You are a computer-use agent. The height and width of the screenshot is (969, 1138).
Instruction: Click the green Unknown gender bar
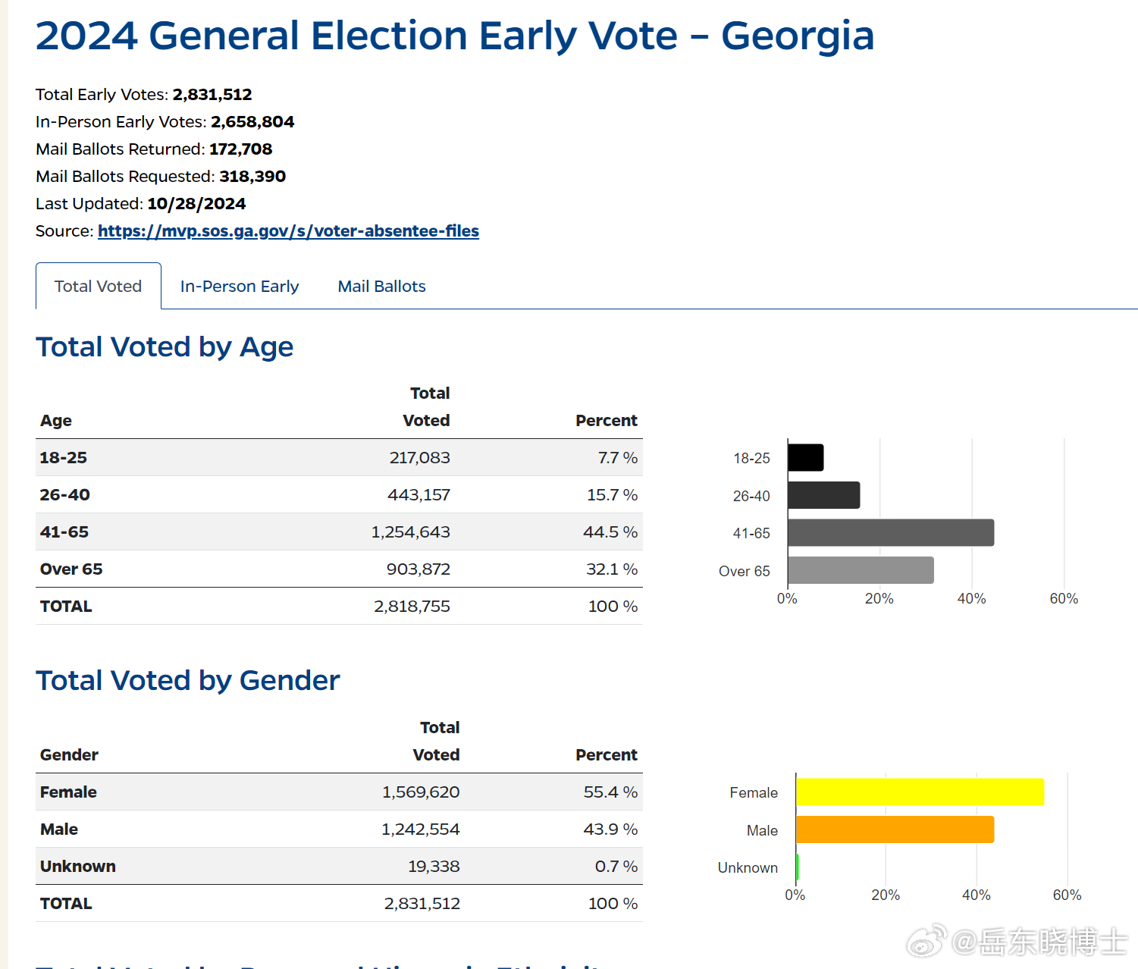[x=798, y=867]
